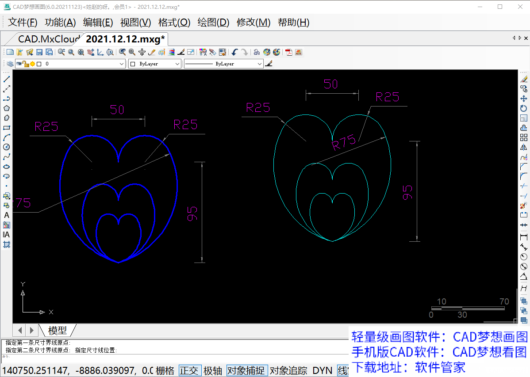530x377 pixels.
Task: Pick the Offset tool
Action: pos(523,128)
